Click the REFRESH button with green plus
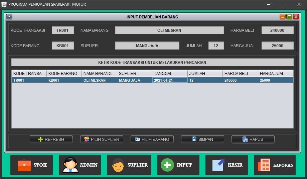This screenshot has width=307, height=179. pos(51,139)
